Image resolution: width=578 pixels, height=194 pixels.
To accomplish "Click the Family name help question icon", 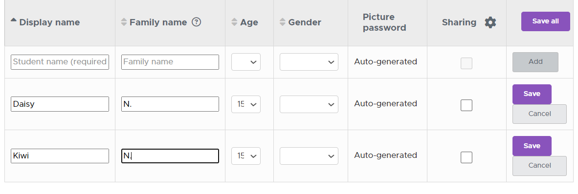I will click(197, 22).
